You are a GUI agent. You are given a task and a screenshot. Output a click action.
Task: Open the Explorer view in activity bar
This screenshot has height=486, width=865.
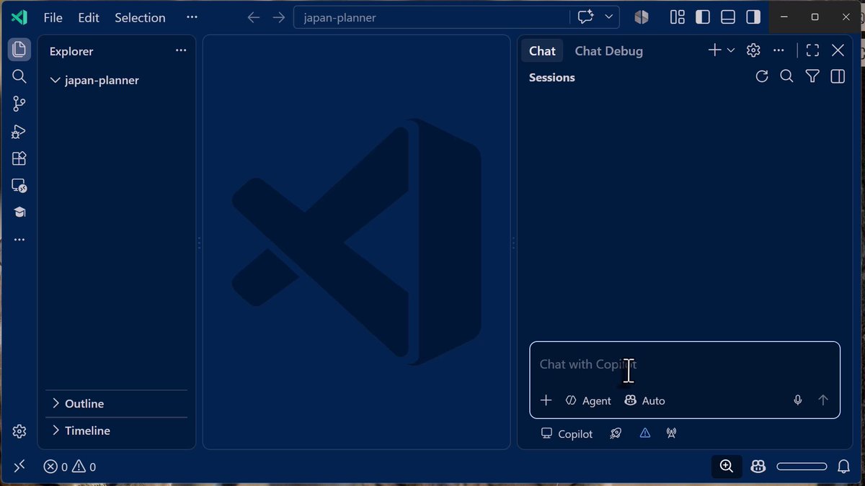[19, 49]
